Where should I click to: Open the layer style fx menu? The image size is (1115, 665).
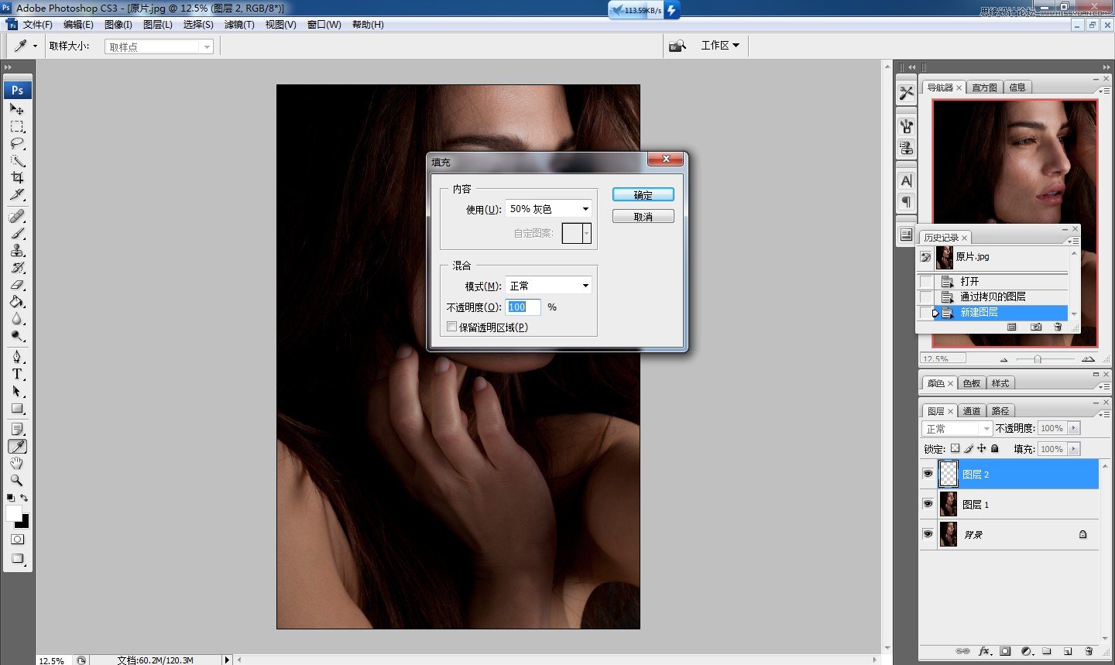click(x=984, y=651)
